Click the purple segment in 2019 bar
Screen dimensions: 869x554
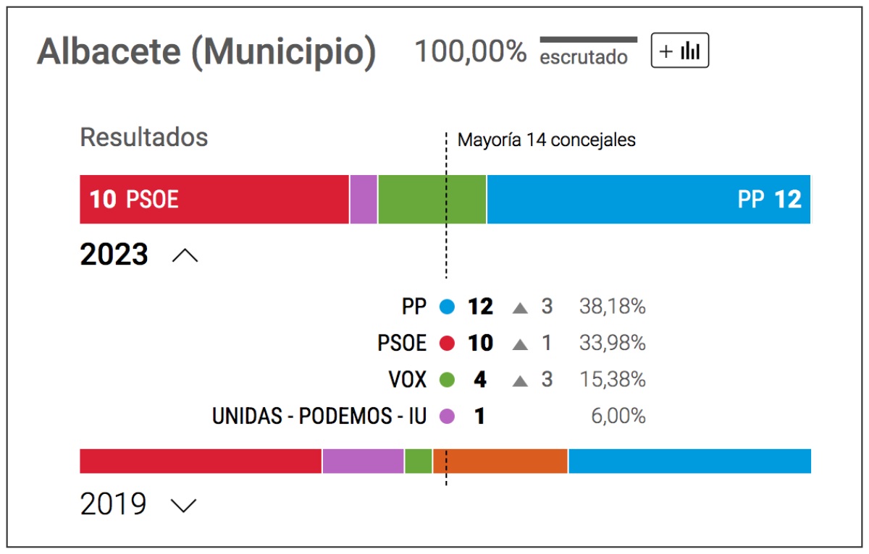pos(363,461)
